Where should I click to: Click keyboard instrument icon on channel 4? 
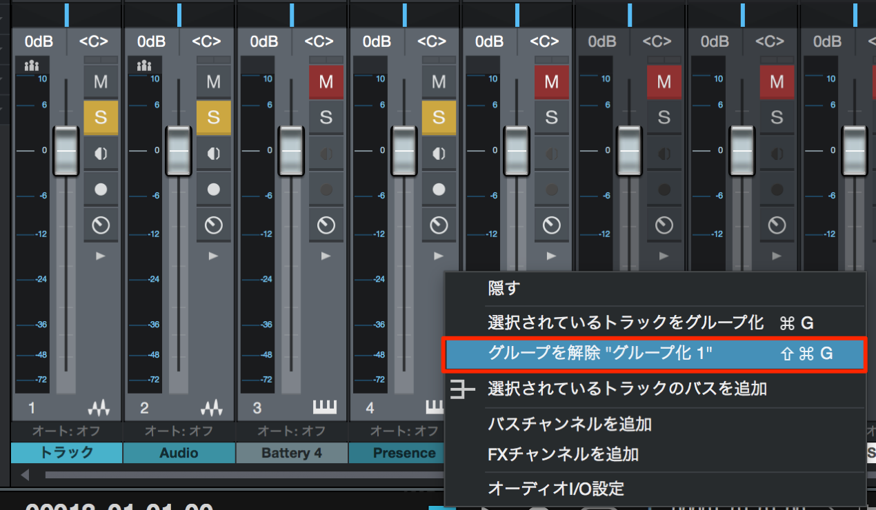435,408
